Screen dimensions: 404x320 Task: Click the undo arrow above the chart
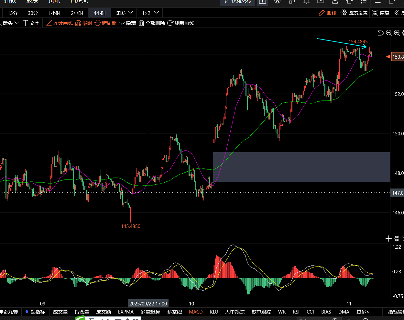click(x=381, y=33)
